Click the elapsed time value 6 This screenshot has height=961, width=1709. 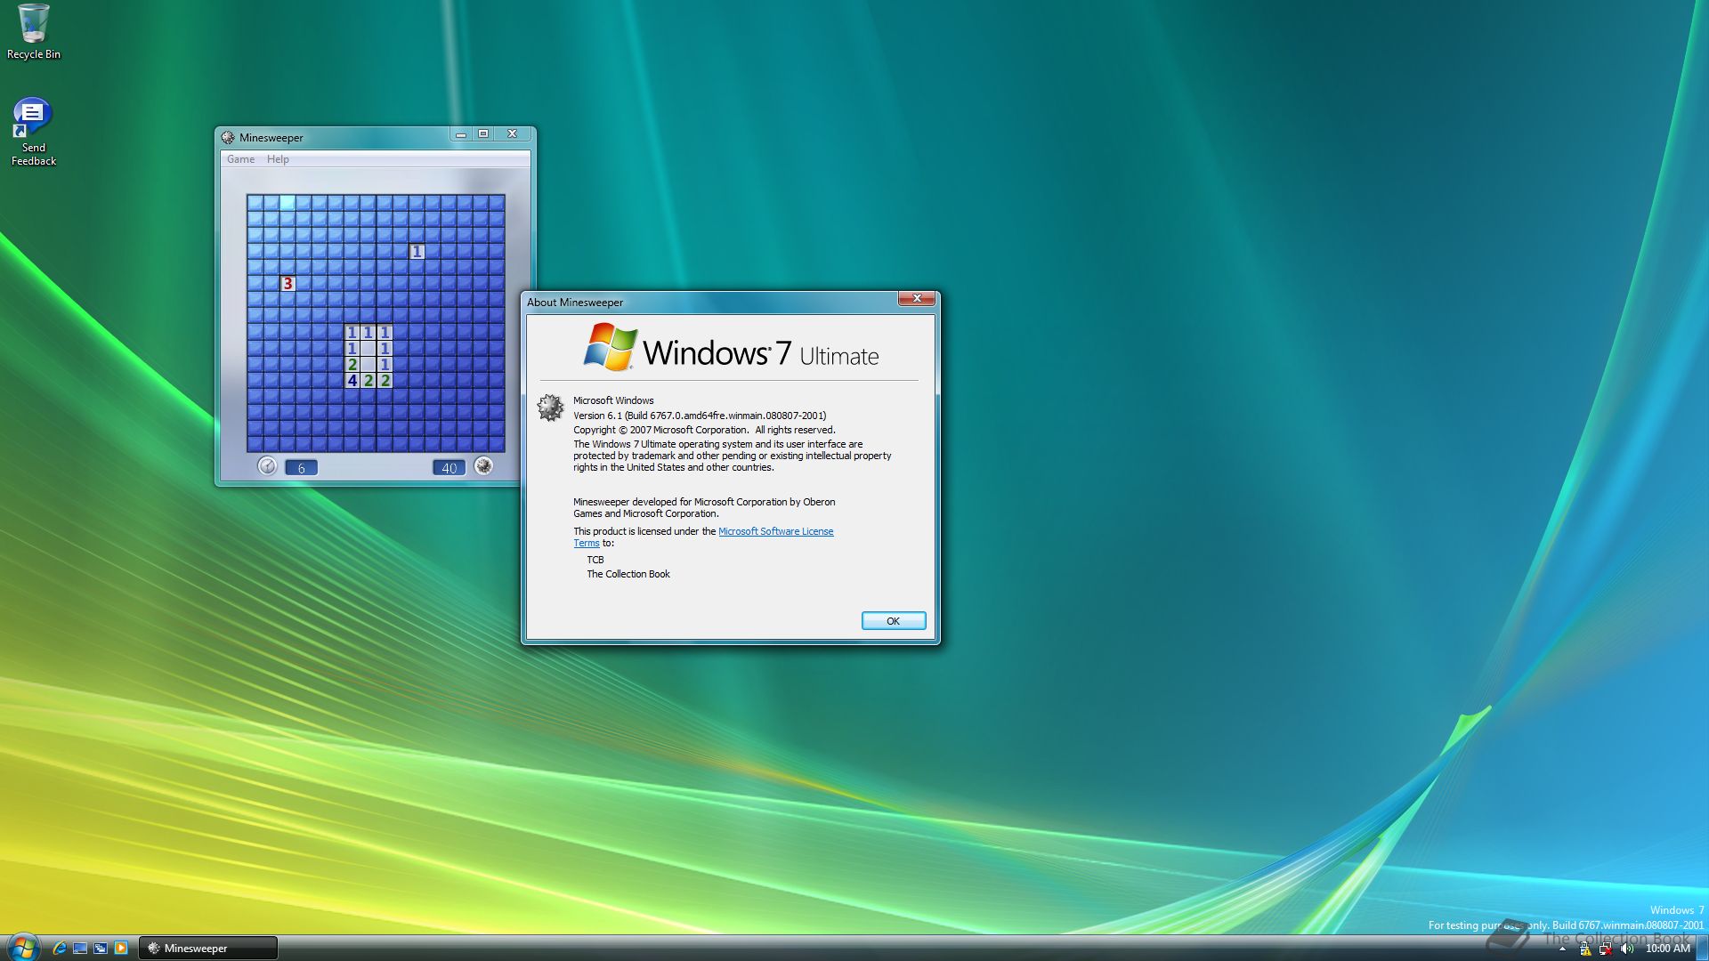(301, 468)
